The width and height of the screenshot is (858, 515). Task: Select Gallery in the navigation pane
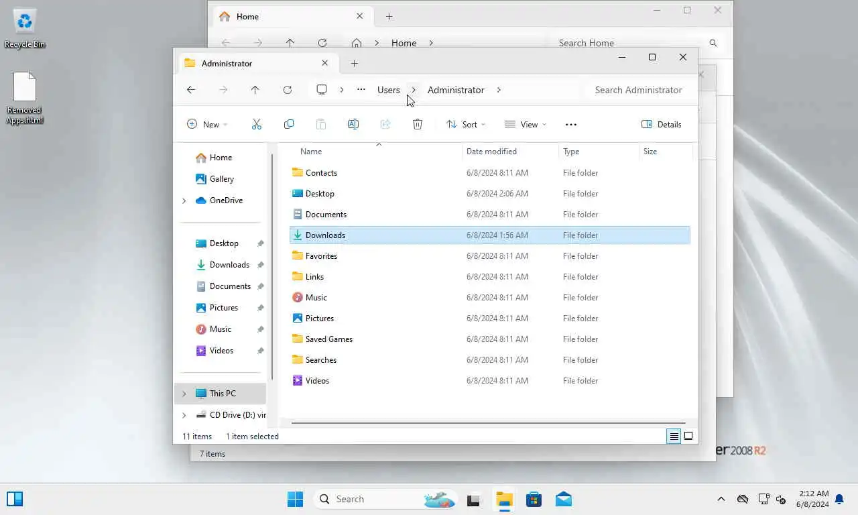click(x=221, y=179)
